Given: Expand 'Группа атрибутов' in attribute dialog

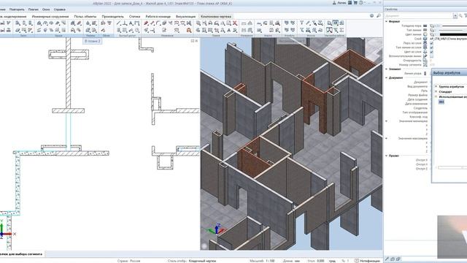Looking at the screenshot, I should click(x=436, y=86).
